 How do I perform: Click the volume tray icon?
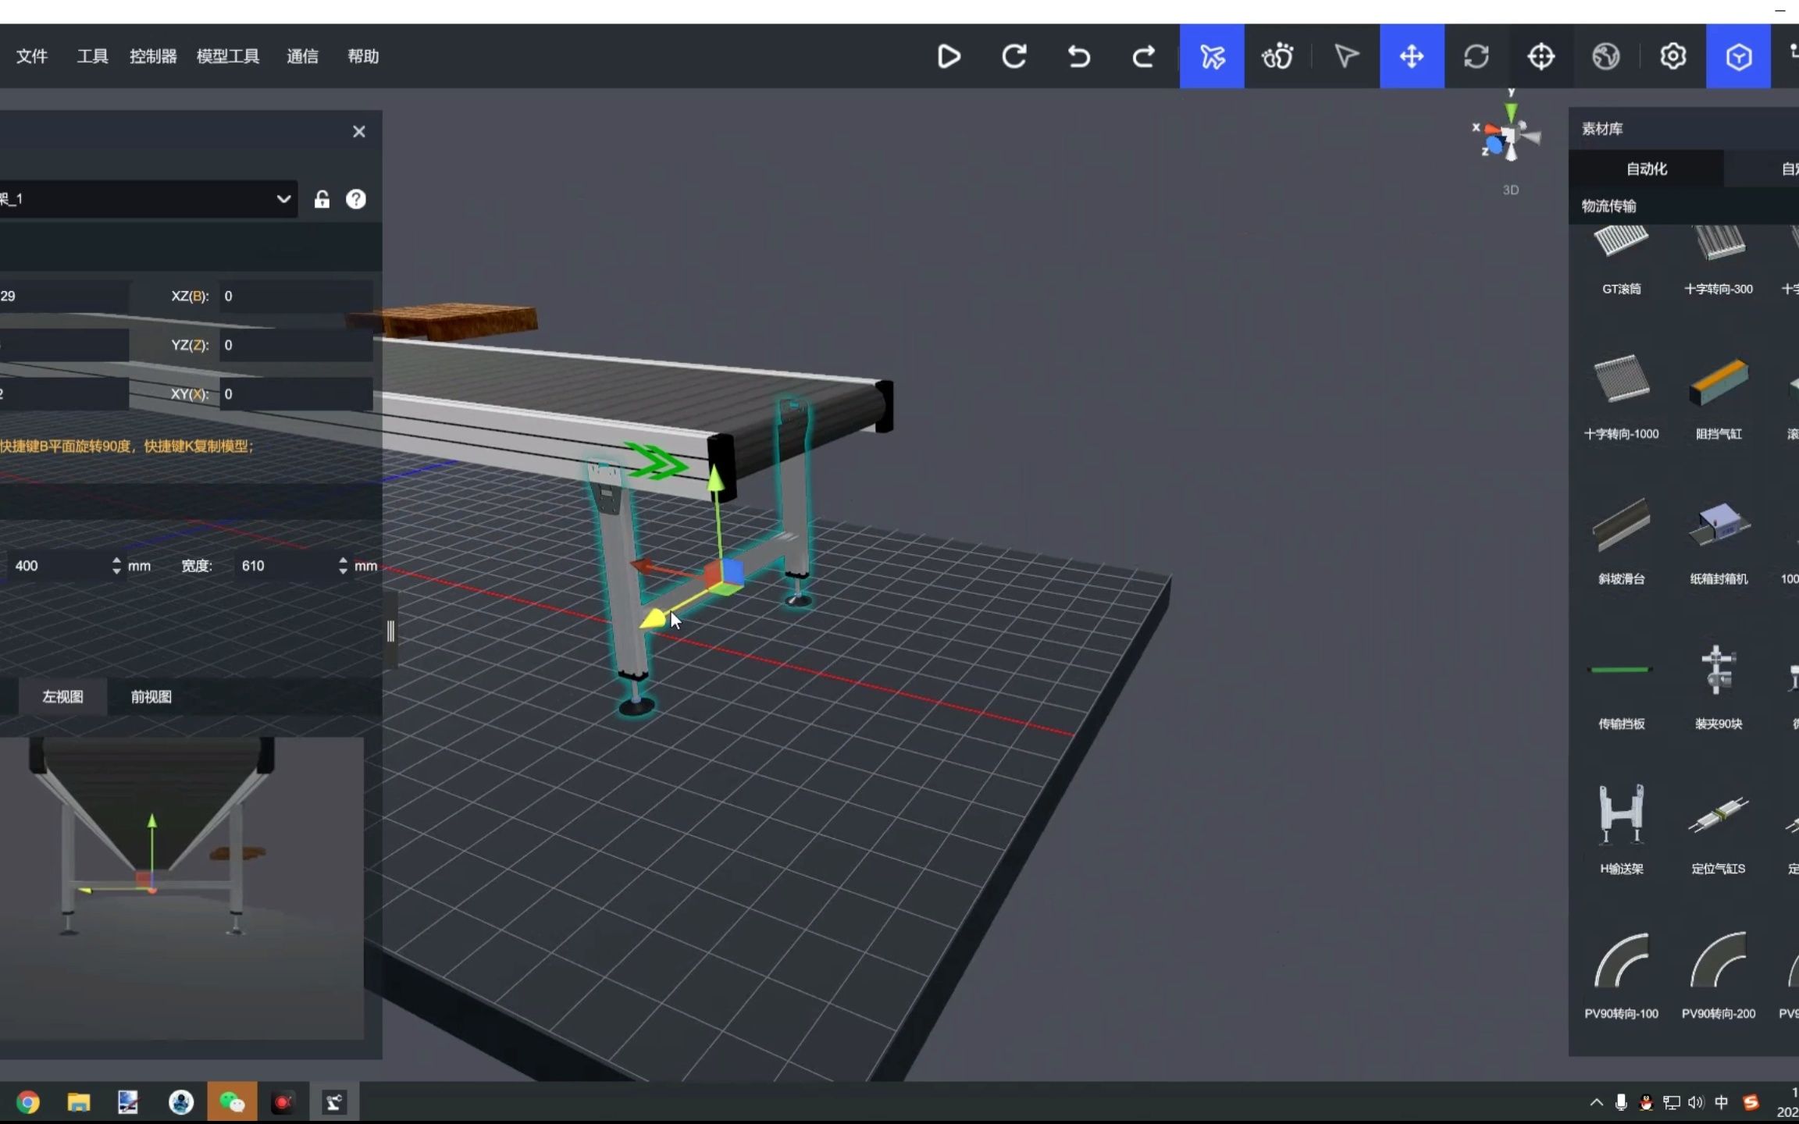(1695, 1102)
